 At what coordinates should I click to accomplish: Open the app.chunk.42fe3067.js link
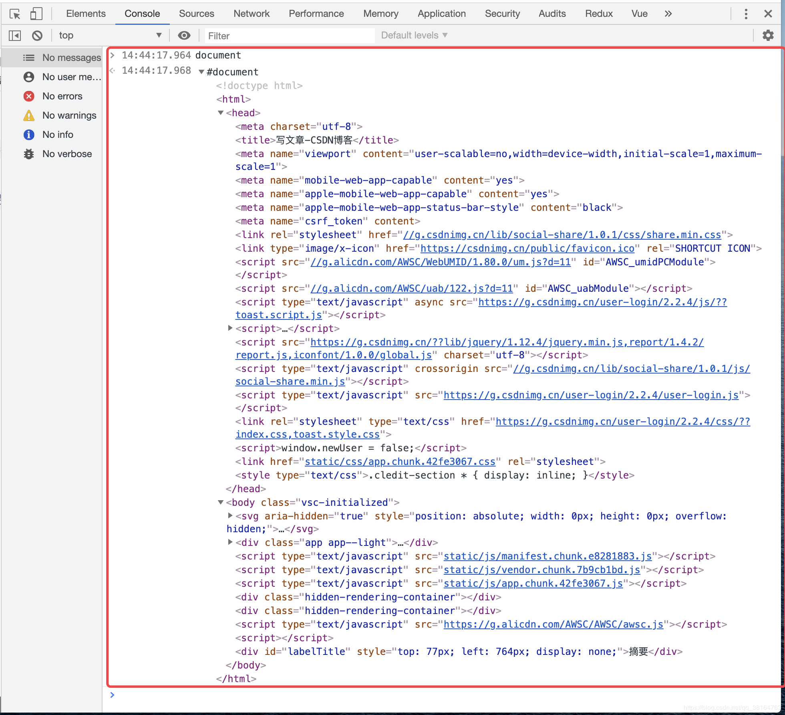(533, 584)
